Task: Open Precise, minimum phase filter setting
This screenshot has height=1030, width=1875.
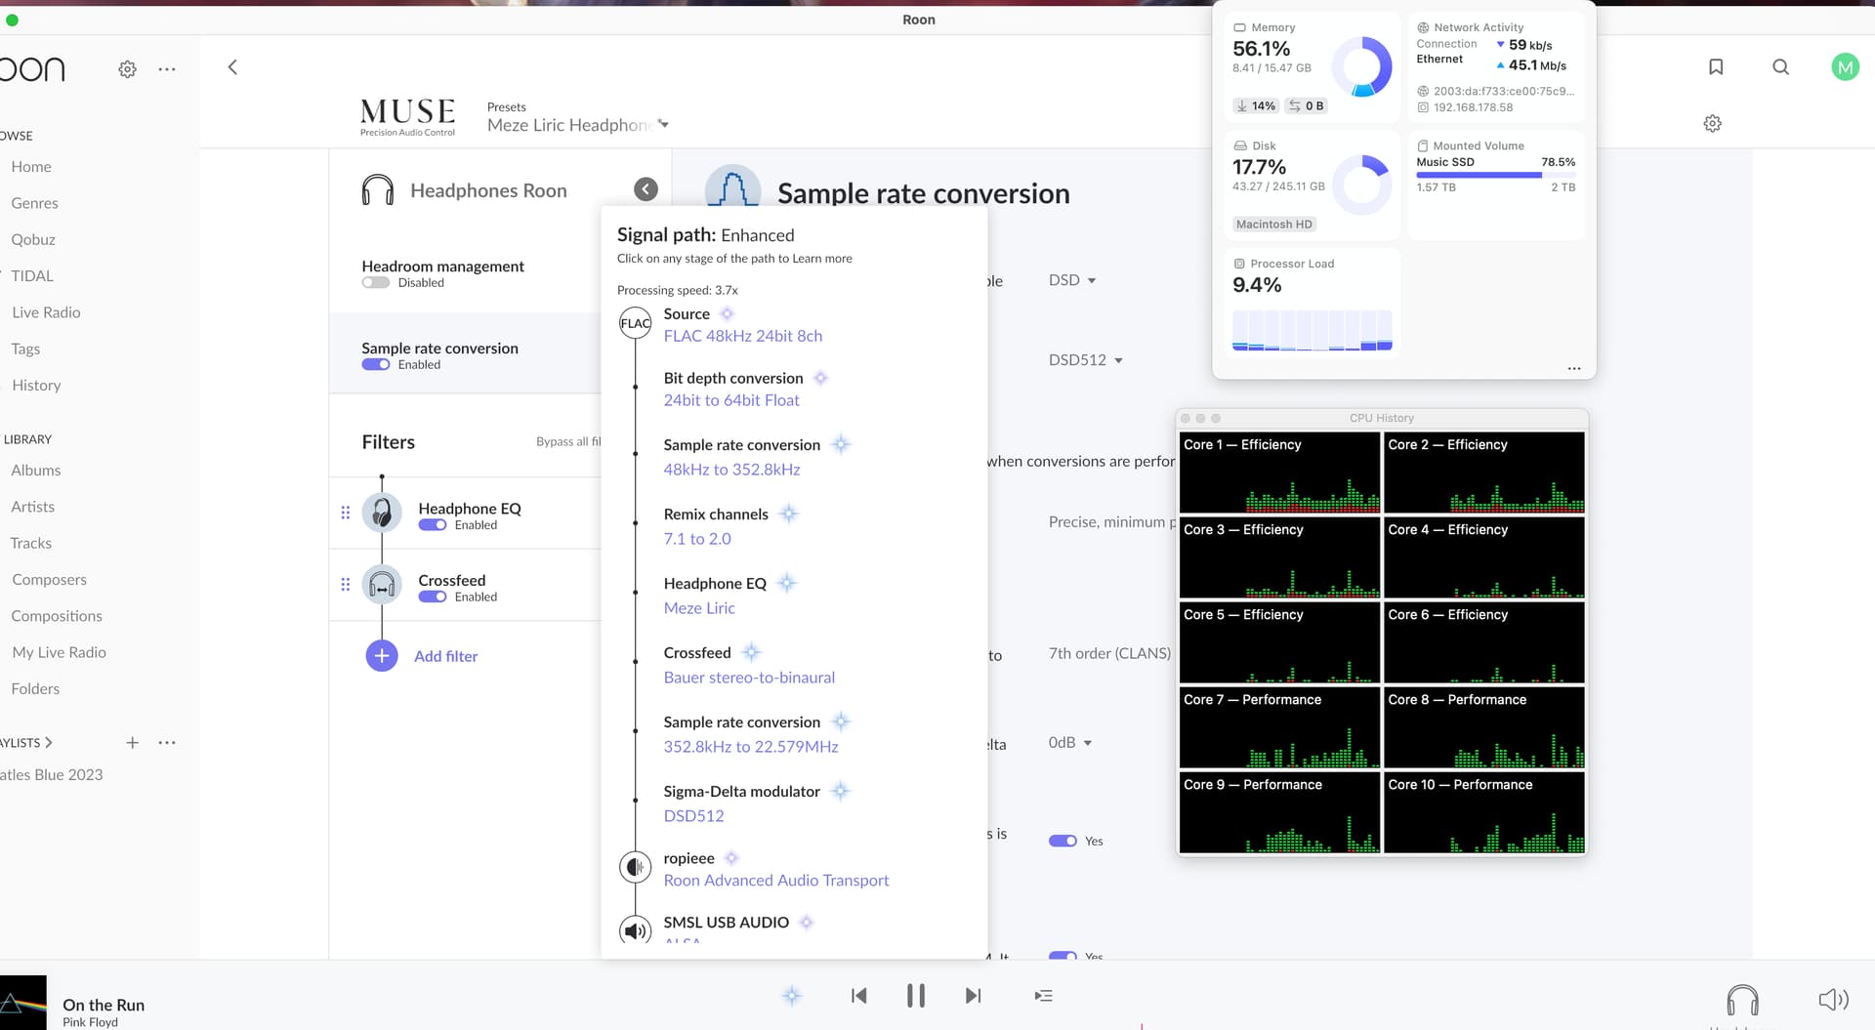Action: click(x=1111, y=522)
